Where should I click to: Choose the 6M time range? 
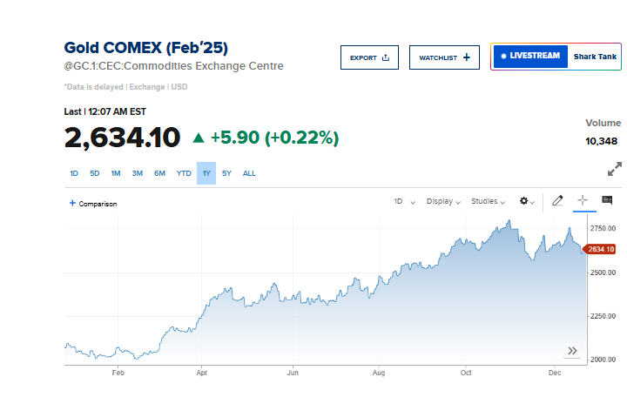pos(160,173)
